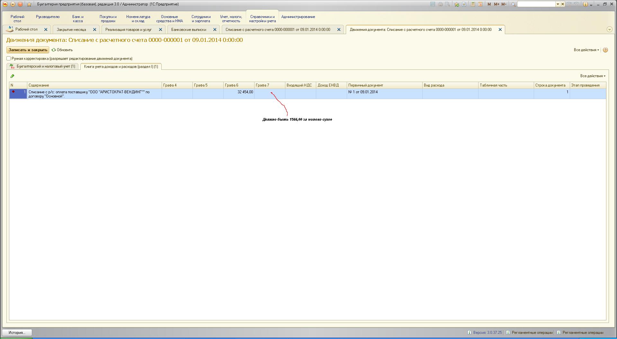
Task: Open the calculator from the top toolbar
Action: click(473, 4)
